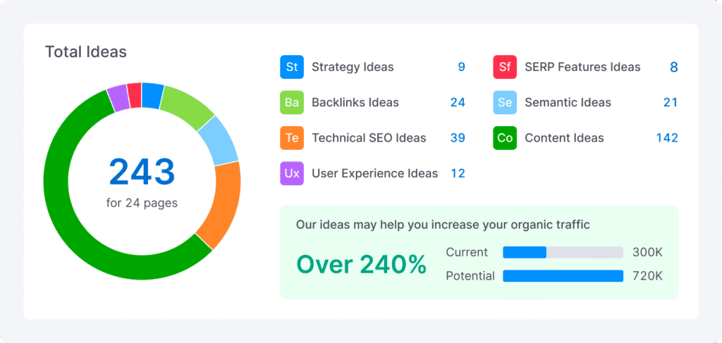Image resolution: width=722 pixels, height=343 pixels.
Task: Open the Strategy Ideas label
Action: point(353,67)
